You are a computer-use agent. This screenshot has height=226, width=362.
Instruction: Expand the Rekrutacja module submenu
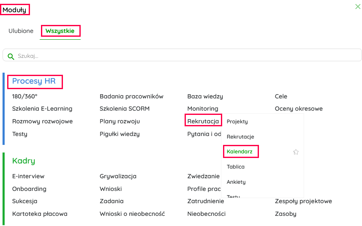click(203, 121)
